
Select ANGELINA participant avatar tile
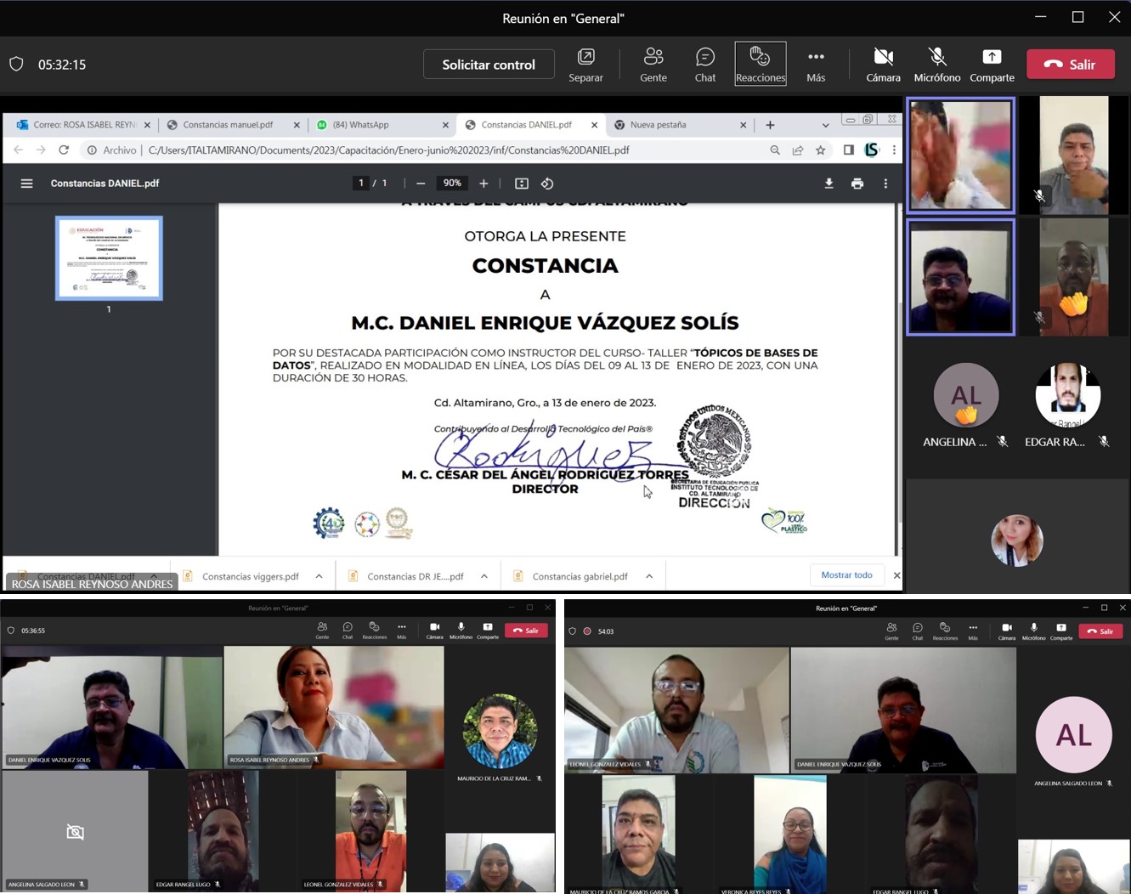(x=966, y=395)
